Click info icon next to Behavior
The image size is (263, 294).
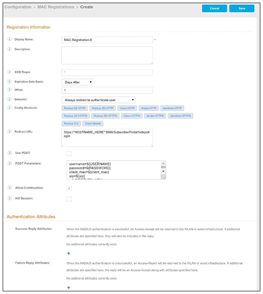[9, 99]
